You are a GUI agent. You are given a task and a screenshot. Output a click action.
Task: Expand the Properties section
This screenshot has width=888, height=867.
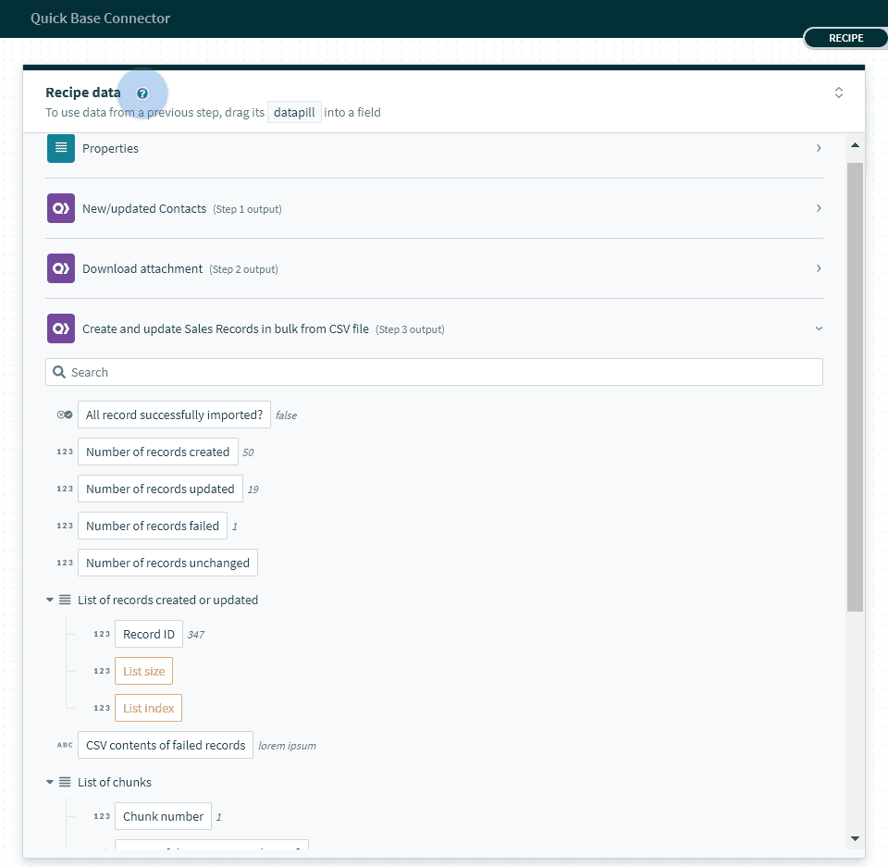coord(818,148)
